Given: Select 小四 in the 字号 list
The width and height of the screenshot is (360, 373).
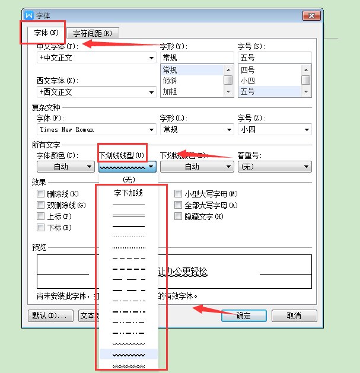Looking at the screenshot, I should (270, 81).
